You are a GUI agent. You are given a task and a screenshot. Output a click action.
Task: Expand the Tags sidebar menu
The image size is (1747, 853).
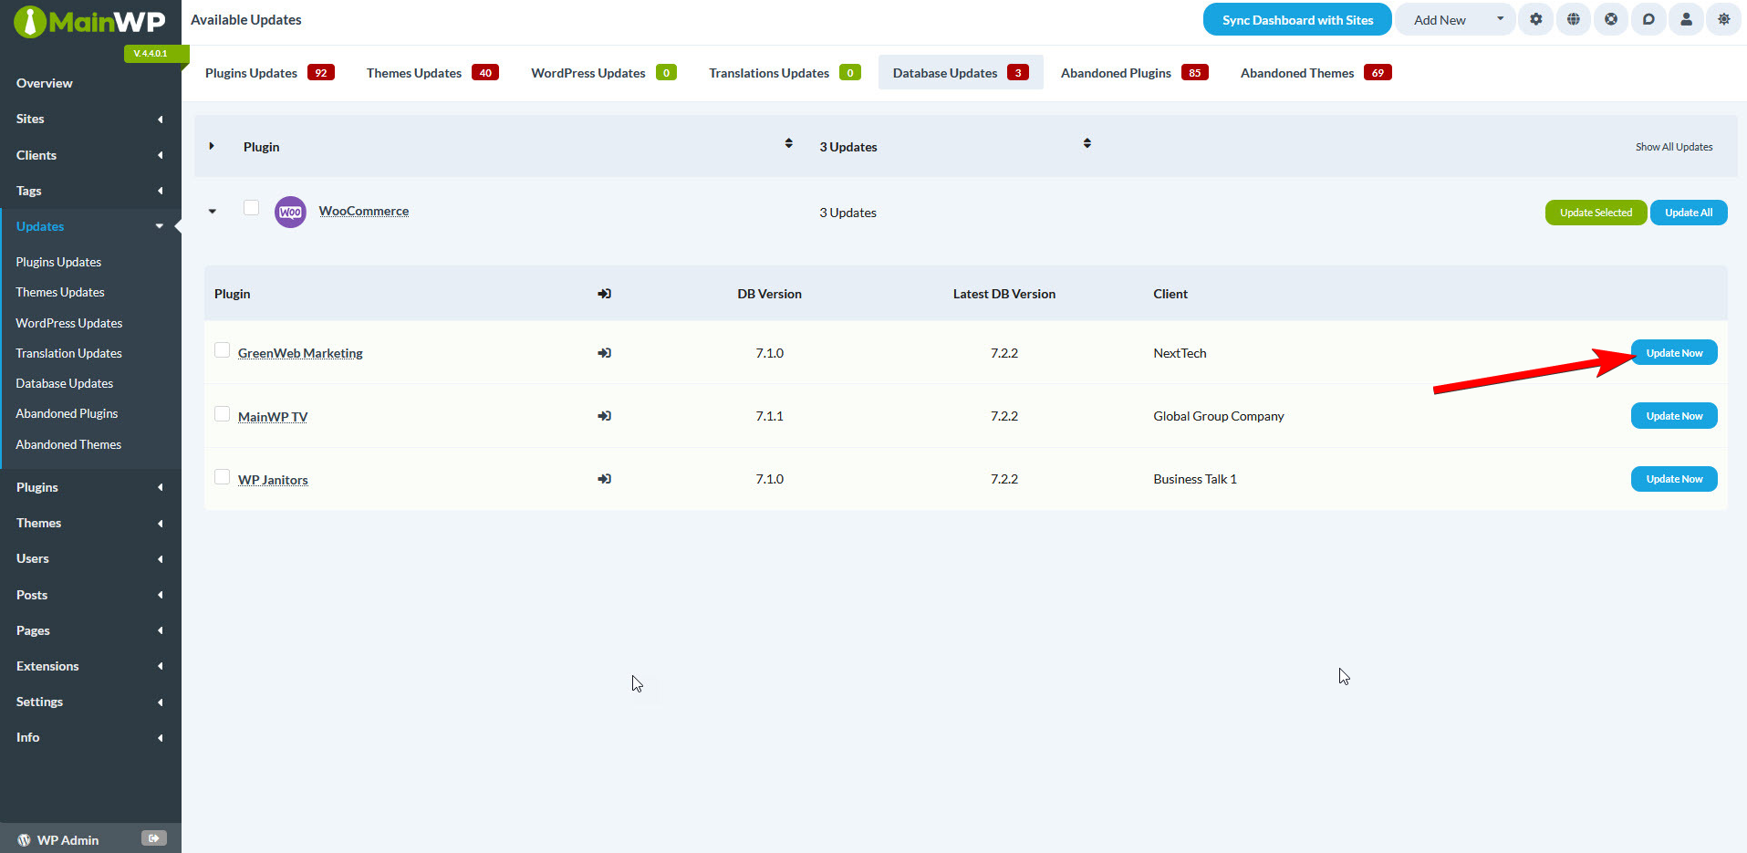(161, 191)
